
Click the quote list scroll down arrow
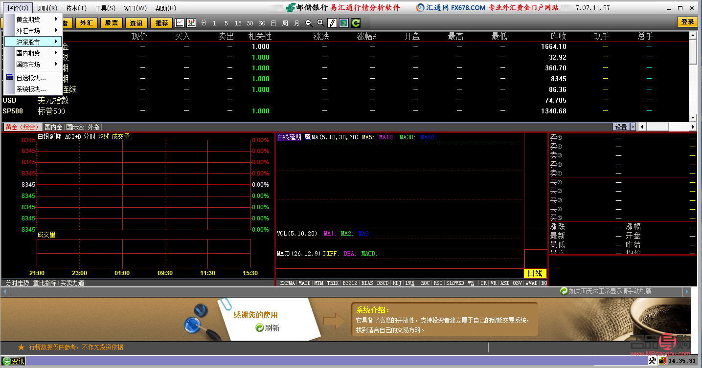[x=693, y=118]
